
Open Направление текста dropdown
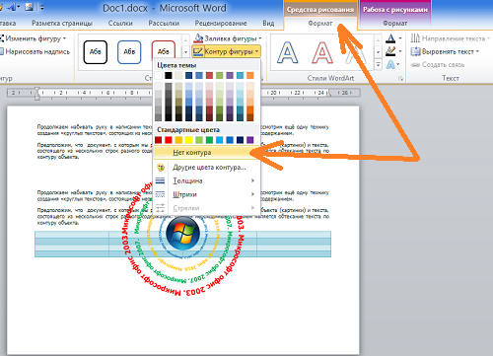pyautogui.click(x=450, y=38)
